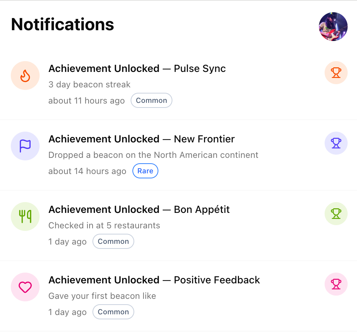Screen dimensions: 357x333
Task: Click the Common badge on Bon Appétit
Action: tap(113, 242)
